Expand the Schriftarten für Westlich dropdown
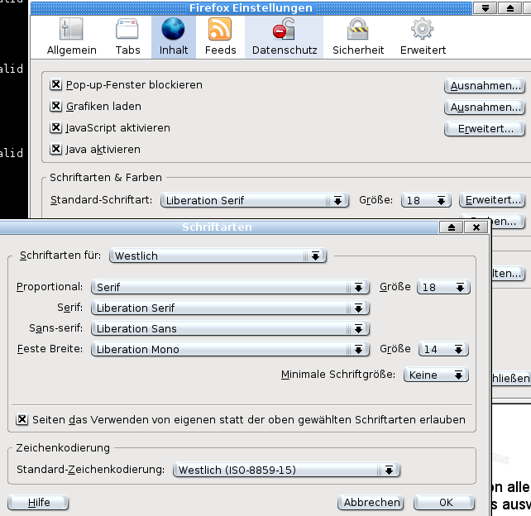The height and width of the screenshot is (516, 531). tap(218, 256)
